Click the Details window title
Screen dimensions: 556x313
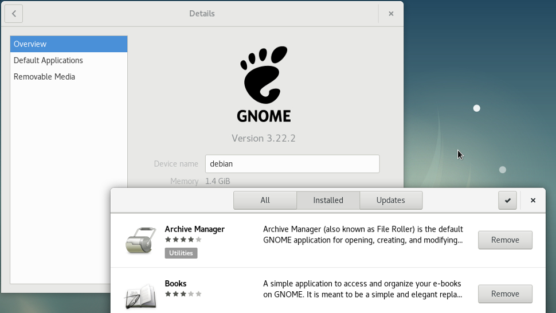[x=202, y=13]
